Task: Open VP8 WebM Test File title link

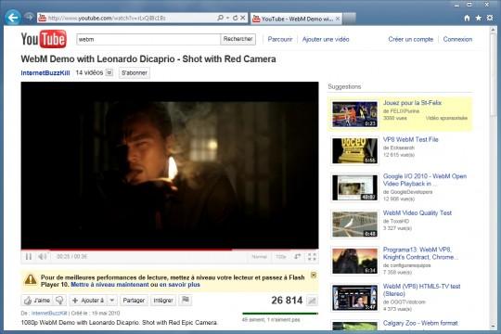Action: (x=411, y=139)
